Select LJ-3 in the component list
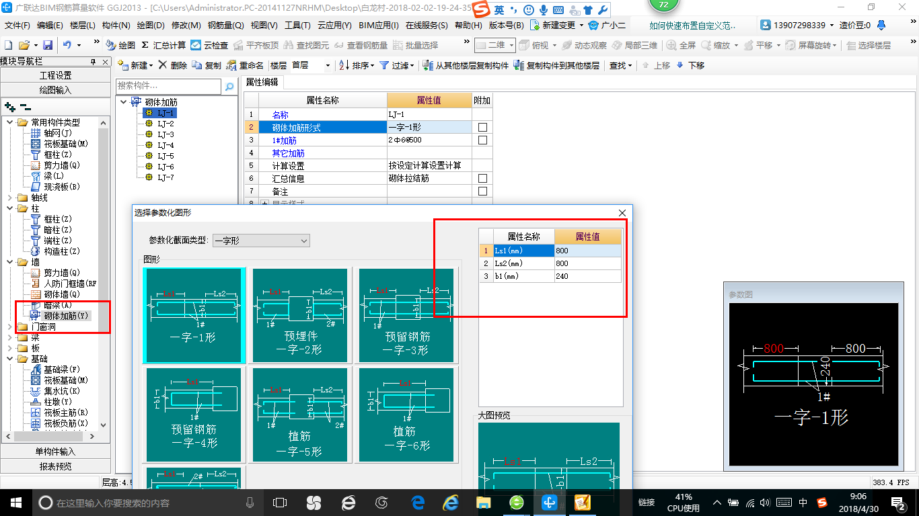The image size is (919, 516). pos(166,134)
